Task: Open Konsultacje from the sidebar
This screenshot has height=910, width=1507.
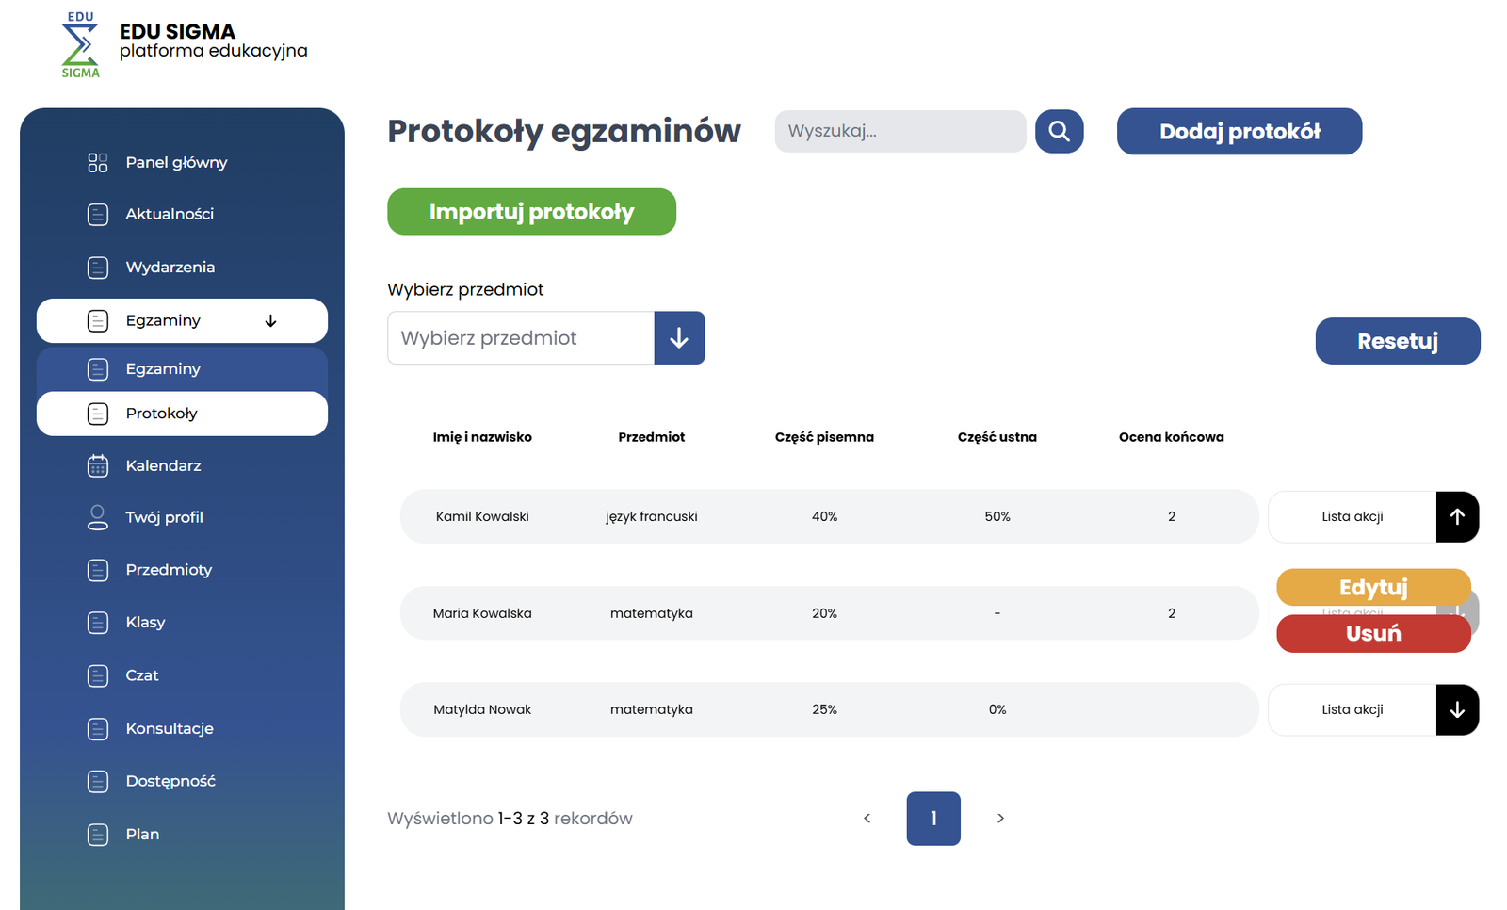Action: click(x=170, y=728)
